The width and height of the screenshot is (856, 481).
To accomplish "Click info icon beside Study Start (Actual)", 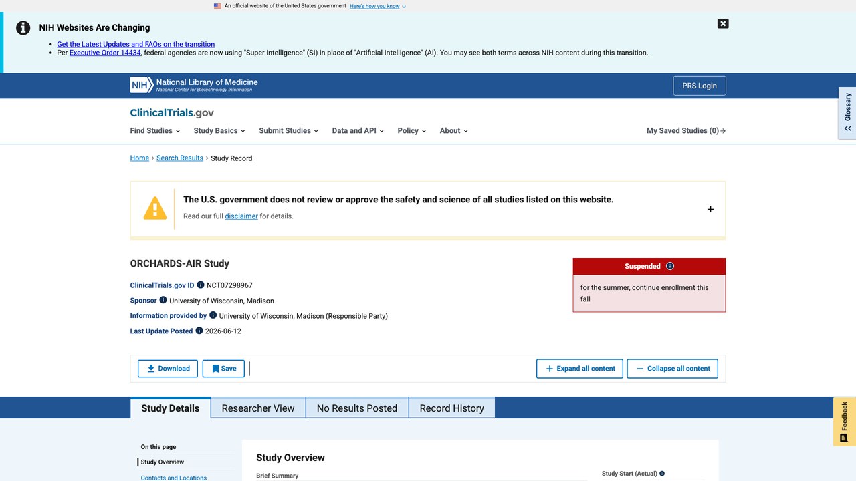I will (x=662, y=474).
